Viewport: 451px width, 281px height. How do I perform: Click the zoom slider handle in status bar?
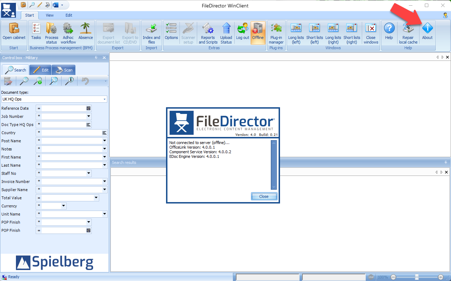tap(417, 277)
